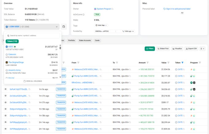Select the Tokens (110) tab
This screenshot has width=209, height=134.
[x=12, y=41]
